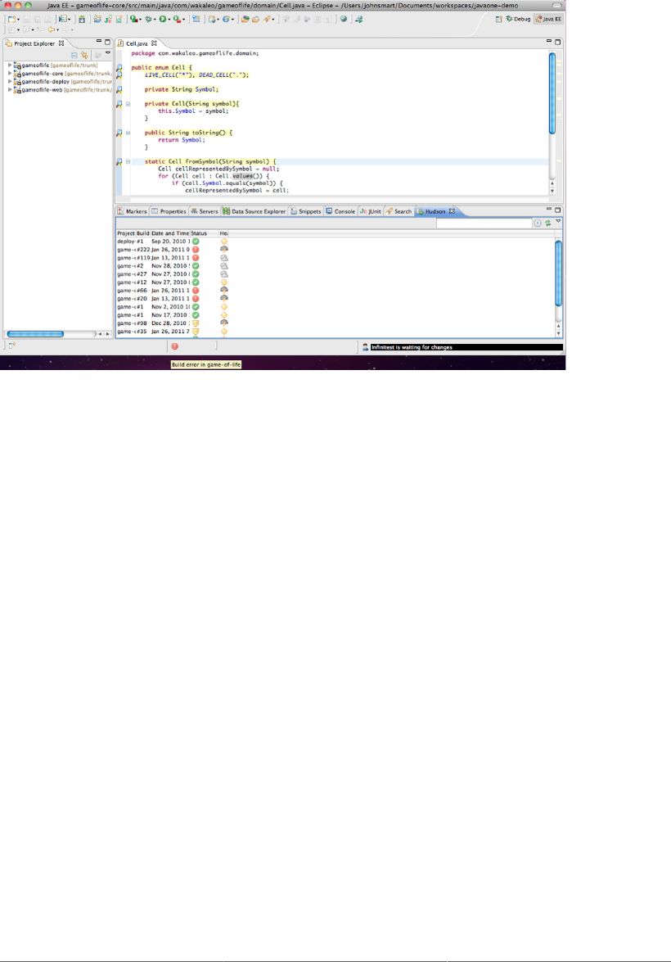Open the Hudson view menu triangle

coord(558,222)
